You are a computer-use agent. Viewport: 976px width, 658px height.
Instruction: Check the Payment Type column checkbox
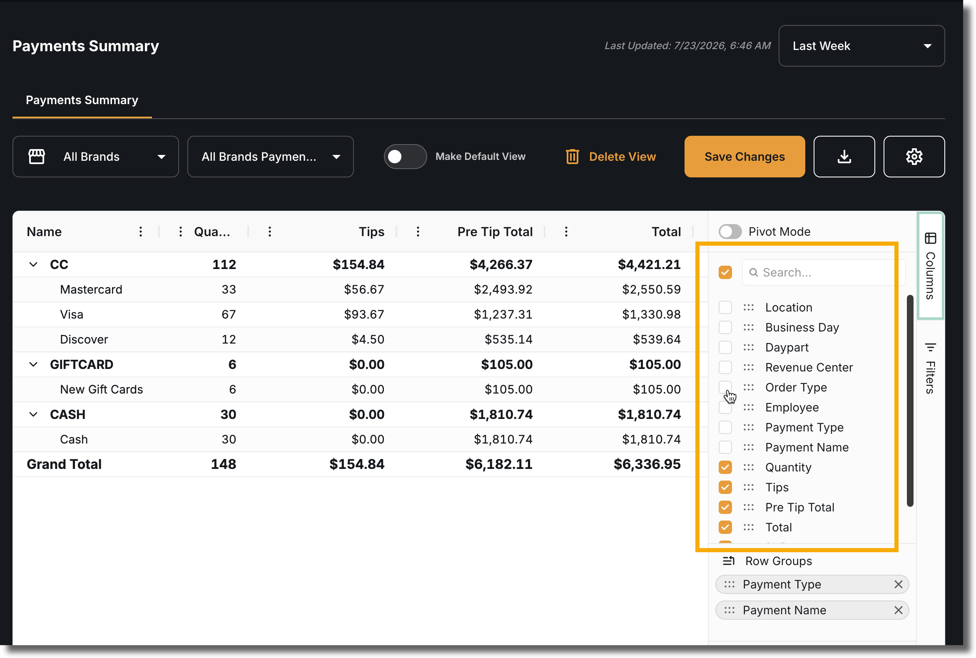tap(725, 428)
